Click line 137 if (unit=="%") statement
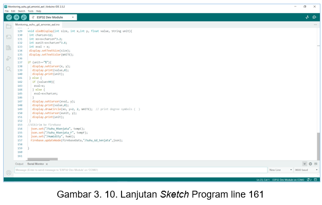322x205 pixels. click(39, 63)
